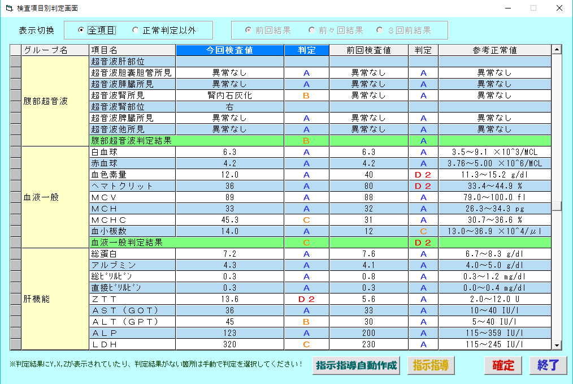Click the 超音波腎部位 value 右

[230, 107]
